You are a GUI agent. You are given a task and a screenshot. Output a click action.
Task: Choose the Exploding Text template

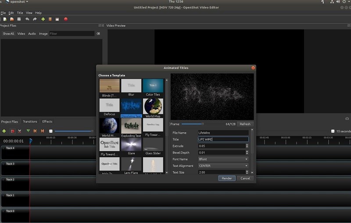pos(131,126)
